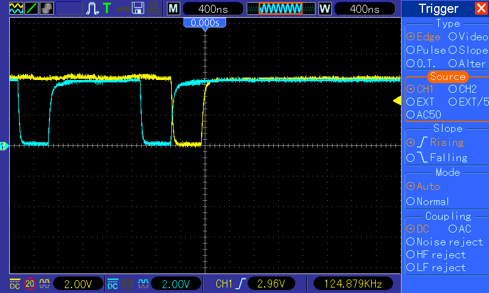Click the Trigger panel title
Image resolution: width=489 pixels, height=293 pixels.
(438, 9)
